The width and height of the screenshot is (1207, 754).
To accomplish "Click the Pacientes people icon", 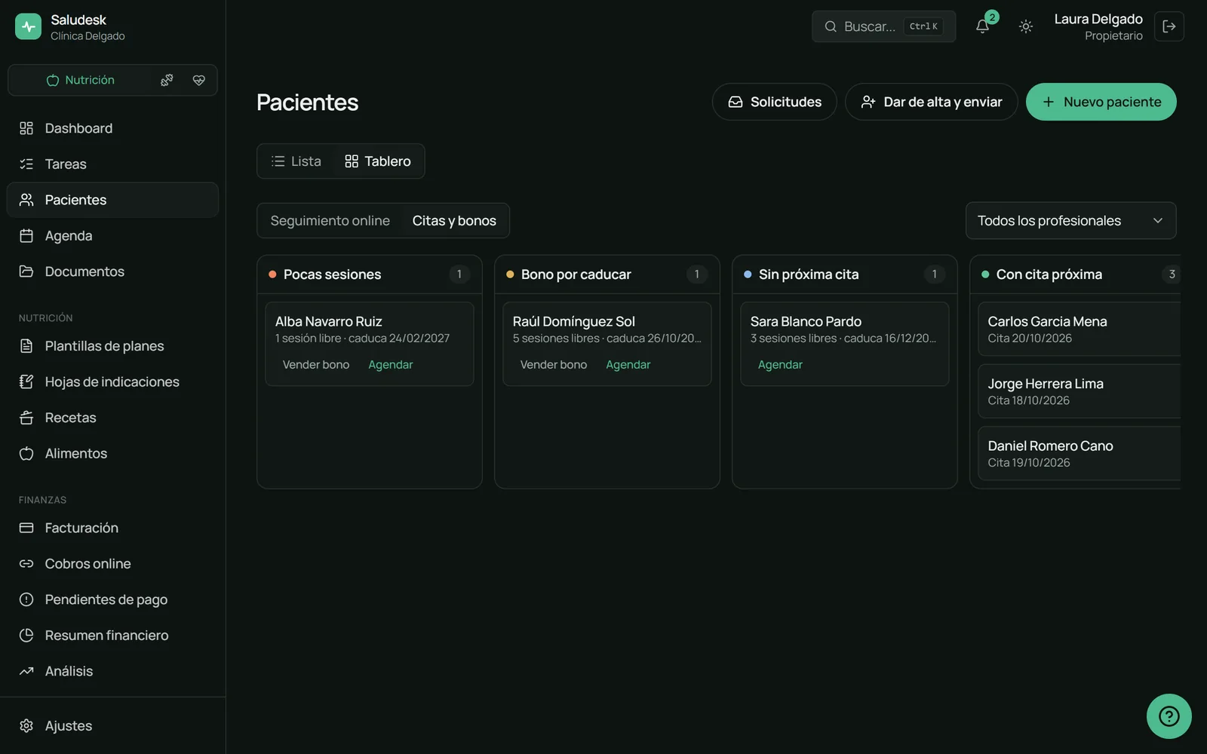I will pos(26,200).
